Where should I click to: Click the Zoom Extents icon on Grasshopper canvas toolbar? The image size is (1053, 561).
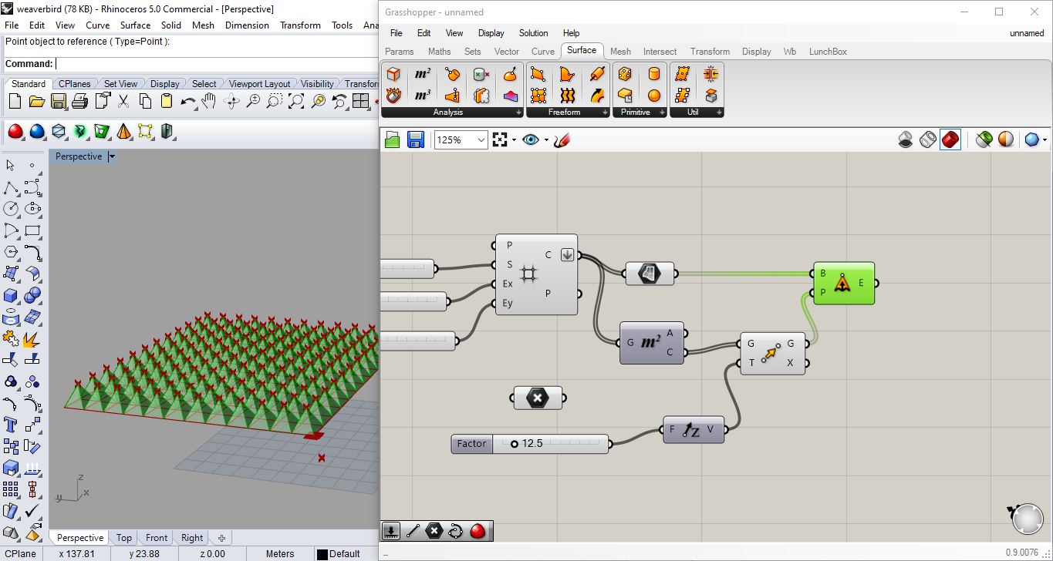tap(500, 139)
